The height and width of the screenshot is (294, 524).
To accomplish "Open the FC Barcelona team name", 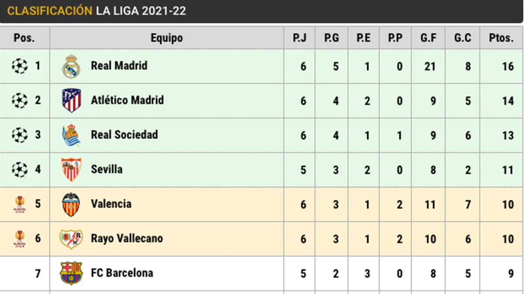I will tap(122, 273).
